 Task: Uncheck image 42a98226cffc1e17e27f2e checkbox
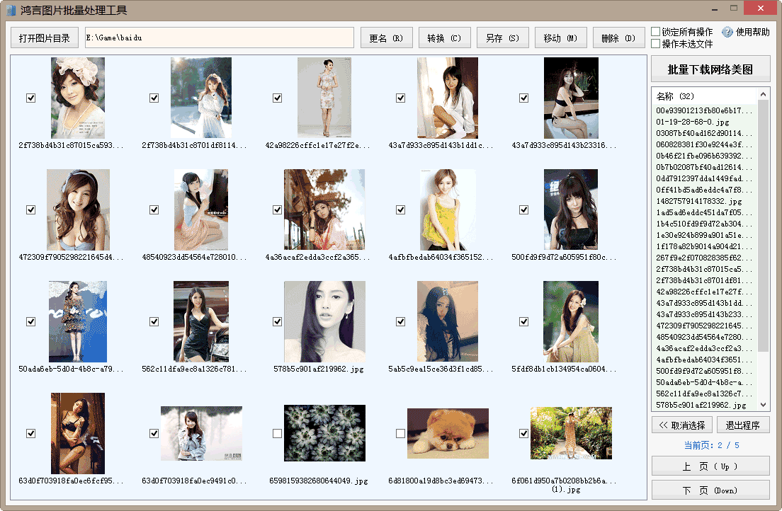(277, 98)
